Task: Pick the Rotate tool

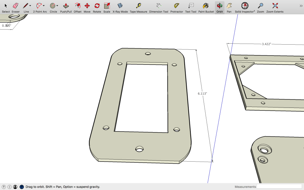Action: pos(97,6)
